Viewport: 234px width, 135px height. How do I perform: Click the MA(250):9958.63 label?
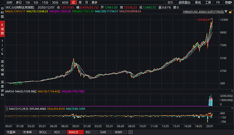[130, 11]
